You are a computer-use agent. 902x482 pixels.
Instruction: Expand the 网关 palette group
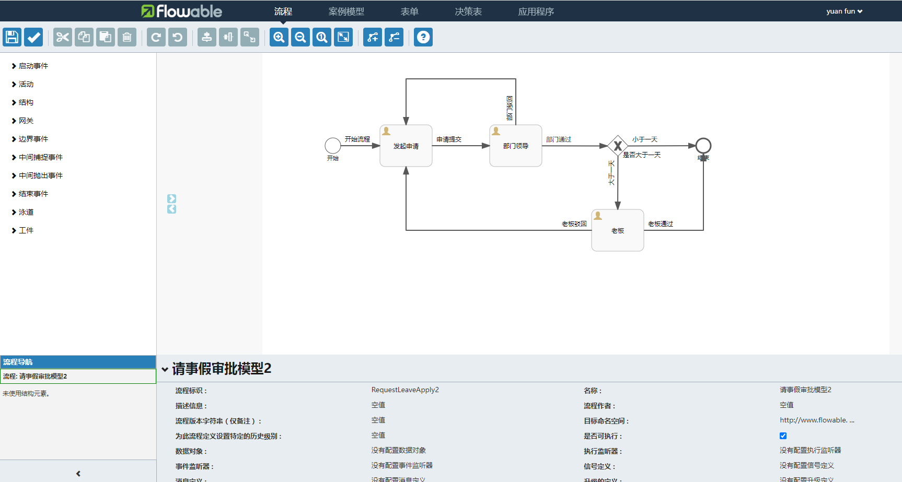click(x=26, y=121)
